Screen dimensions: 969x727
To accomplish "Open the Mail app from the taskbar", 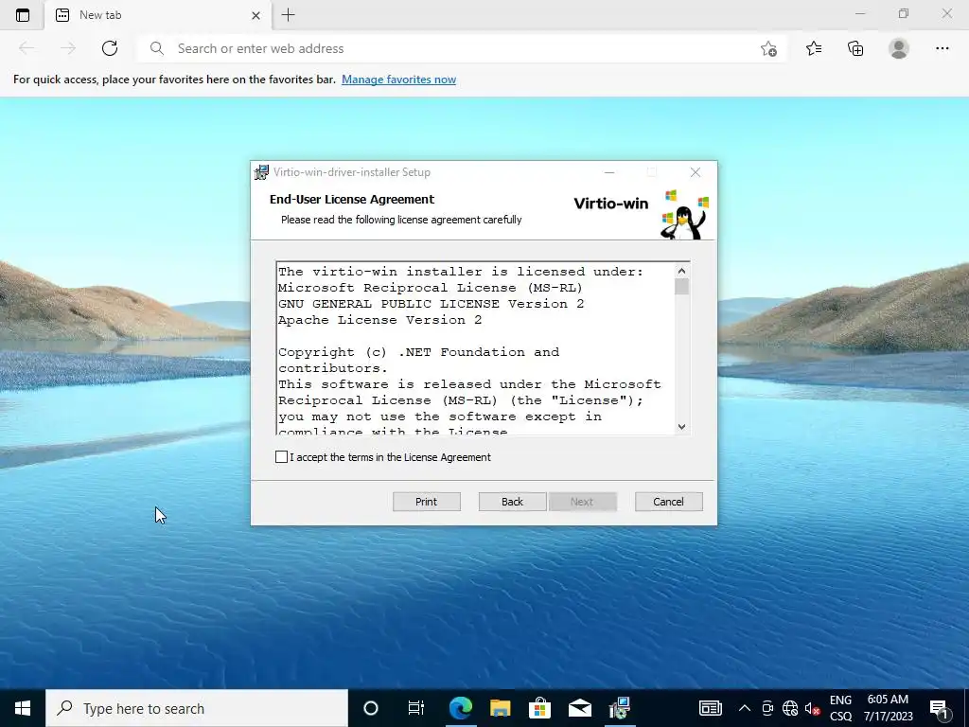I will point(580,708).
